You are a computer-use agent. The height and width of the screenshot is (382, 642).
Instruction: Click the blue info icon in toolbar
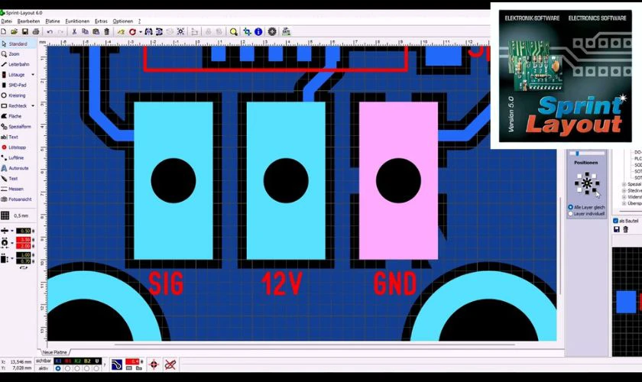[258, 32]
